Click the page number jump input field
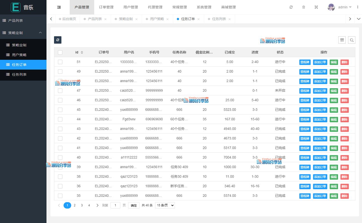The image size is (362, 223). (115, 205)
